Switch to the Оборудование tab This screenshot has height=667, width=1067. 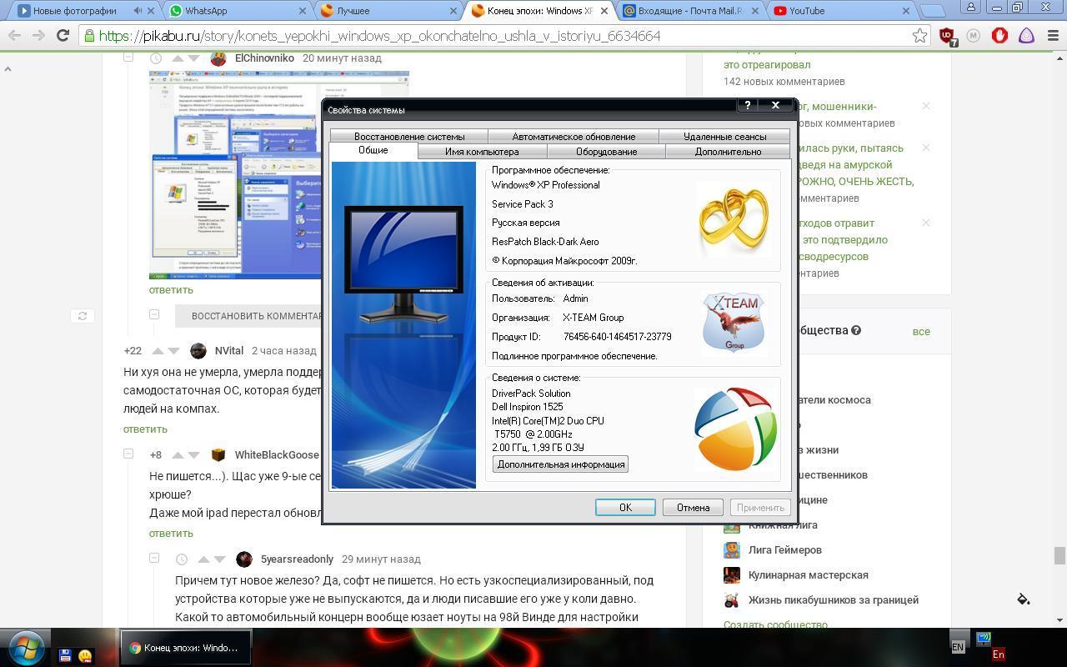(x=606, y=152)
